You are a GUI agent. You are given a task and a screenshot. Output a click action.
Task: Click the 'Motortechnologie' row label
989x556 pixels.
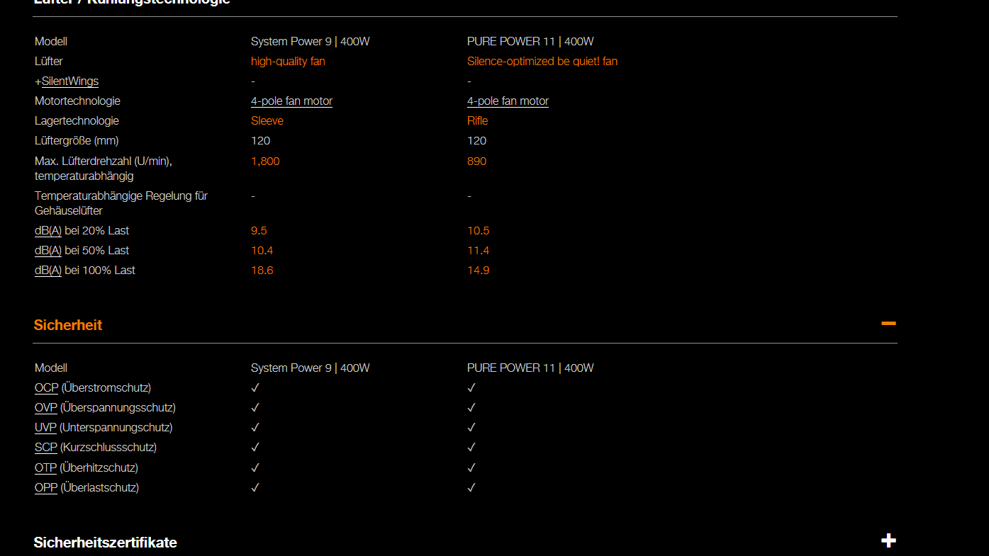click(x=77, y=101)
